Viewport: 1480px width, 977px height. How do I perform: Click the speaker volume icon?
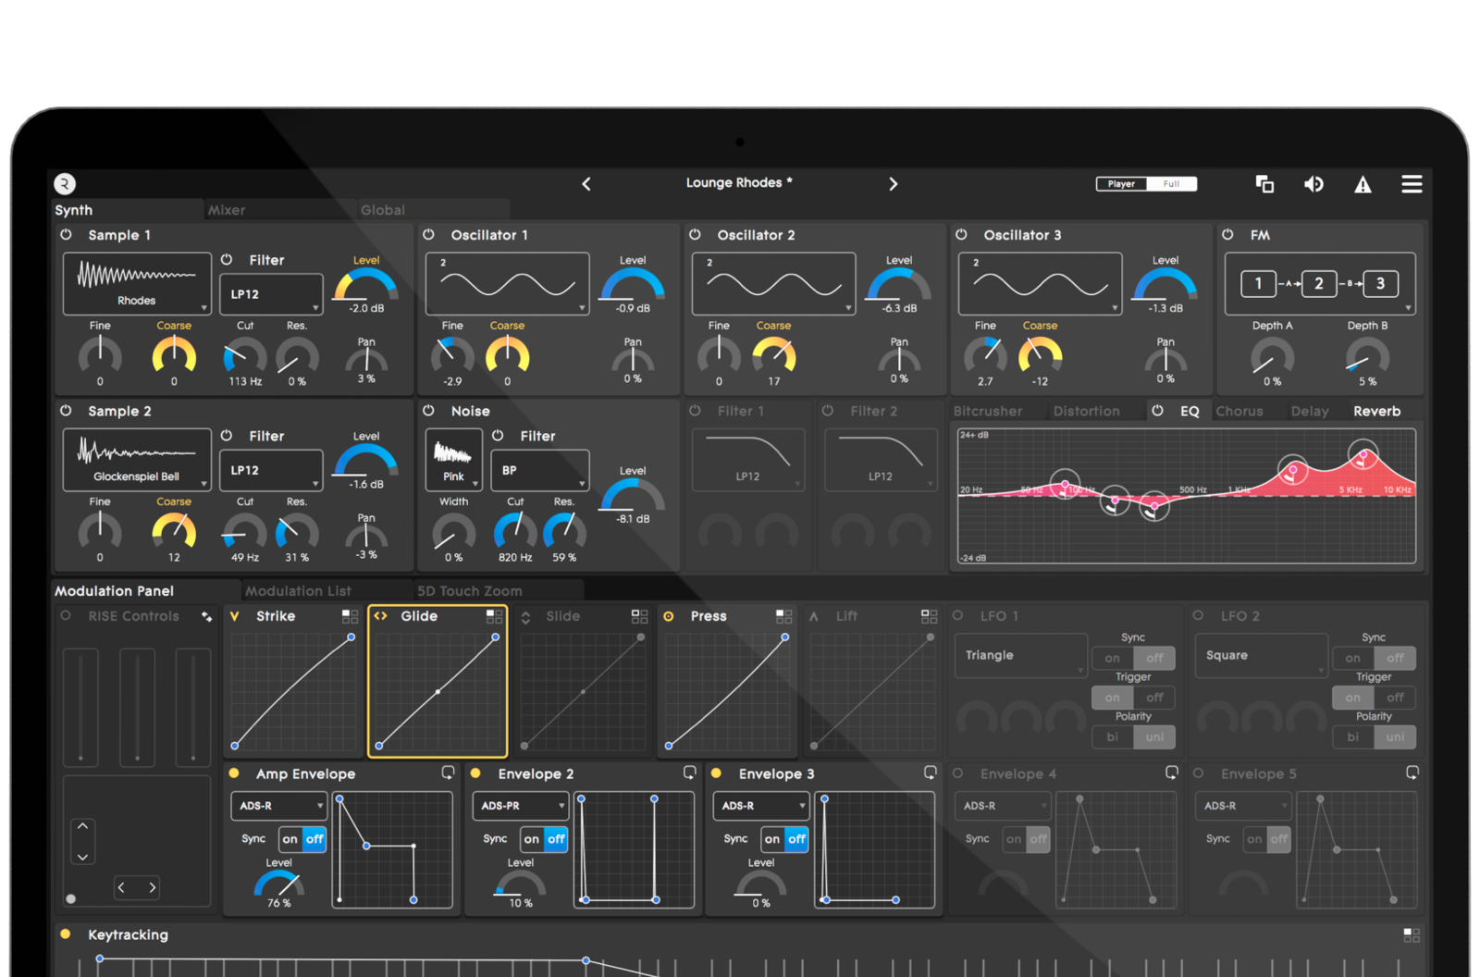point(1313,184)
